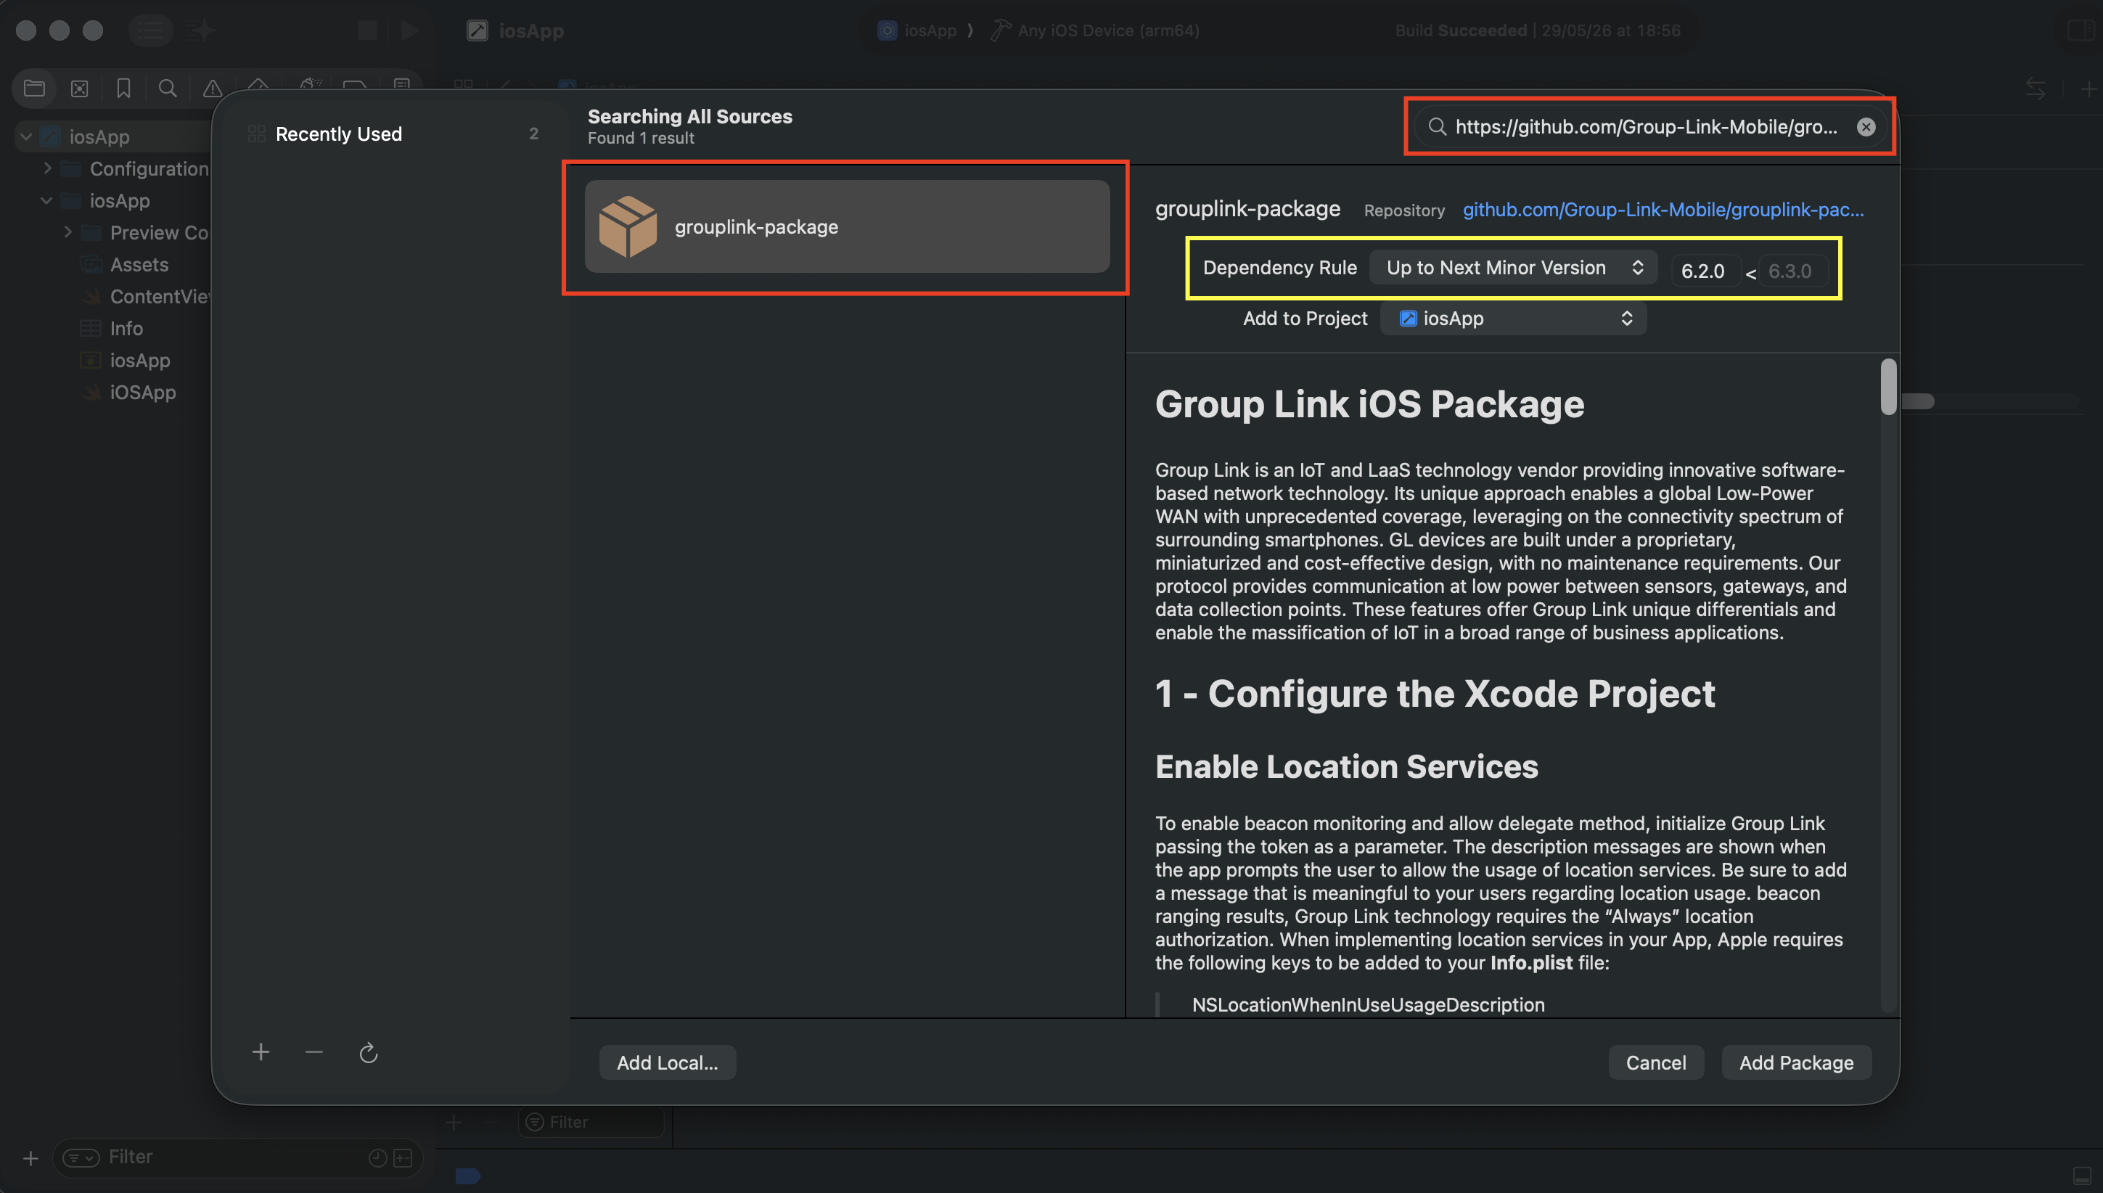Open the Dependency Rule dropdown

click(1513, 268)
